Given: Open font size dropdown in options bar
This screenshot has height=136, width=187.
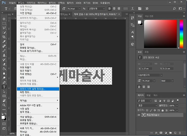Looking at the screenshot, I should 79,9.
